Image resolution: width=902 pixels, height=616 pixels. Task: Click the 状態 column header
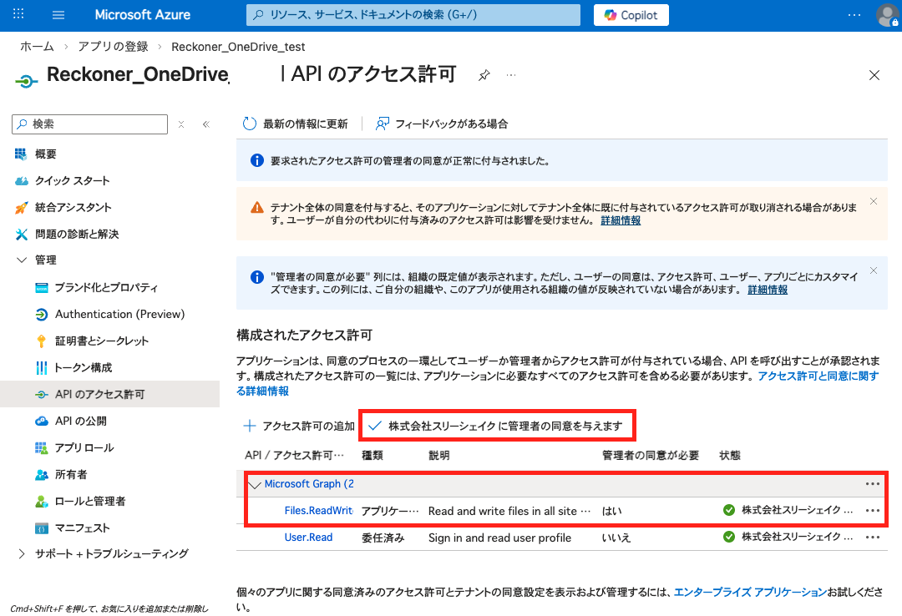[729, 456]
